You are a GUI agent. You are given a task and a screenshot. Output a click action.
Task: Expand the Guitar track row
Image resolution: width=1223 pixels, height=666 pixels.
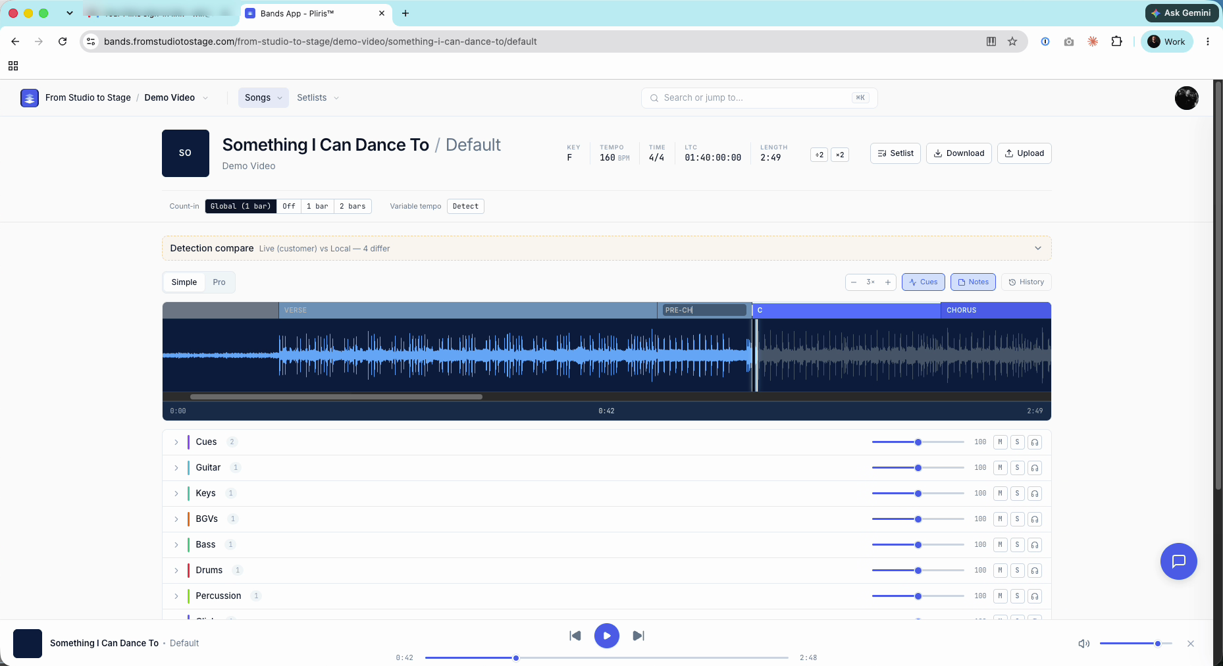pos(176,468)
